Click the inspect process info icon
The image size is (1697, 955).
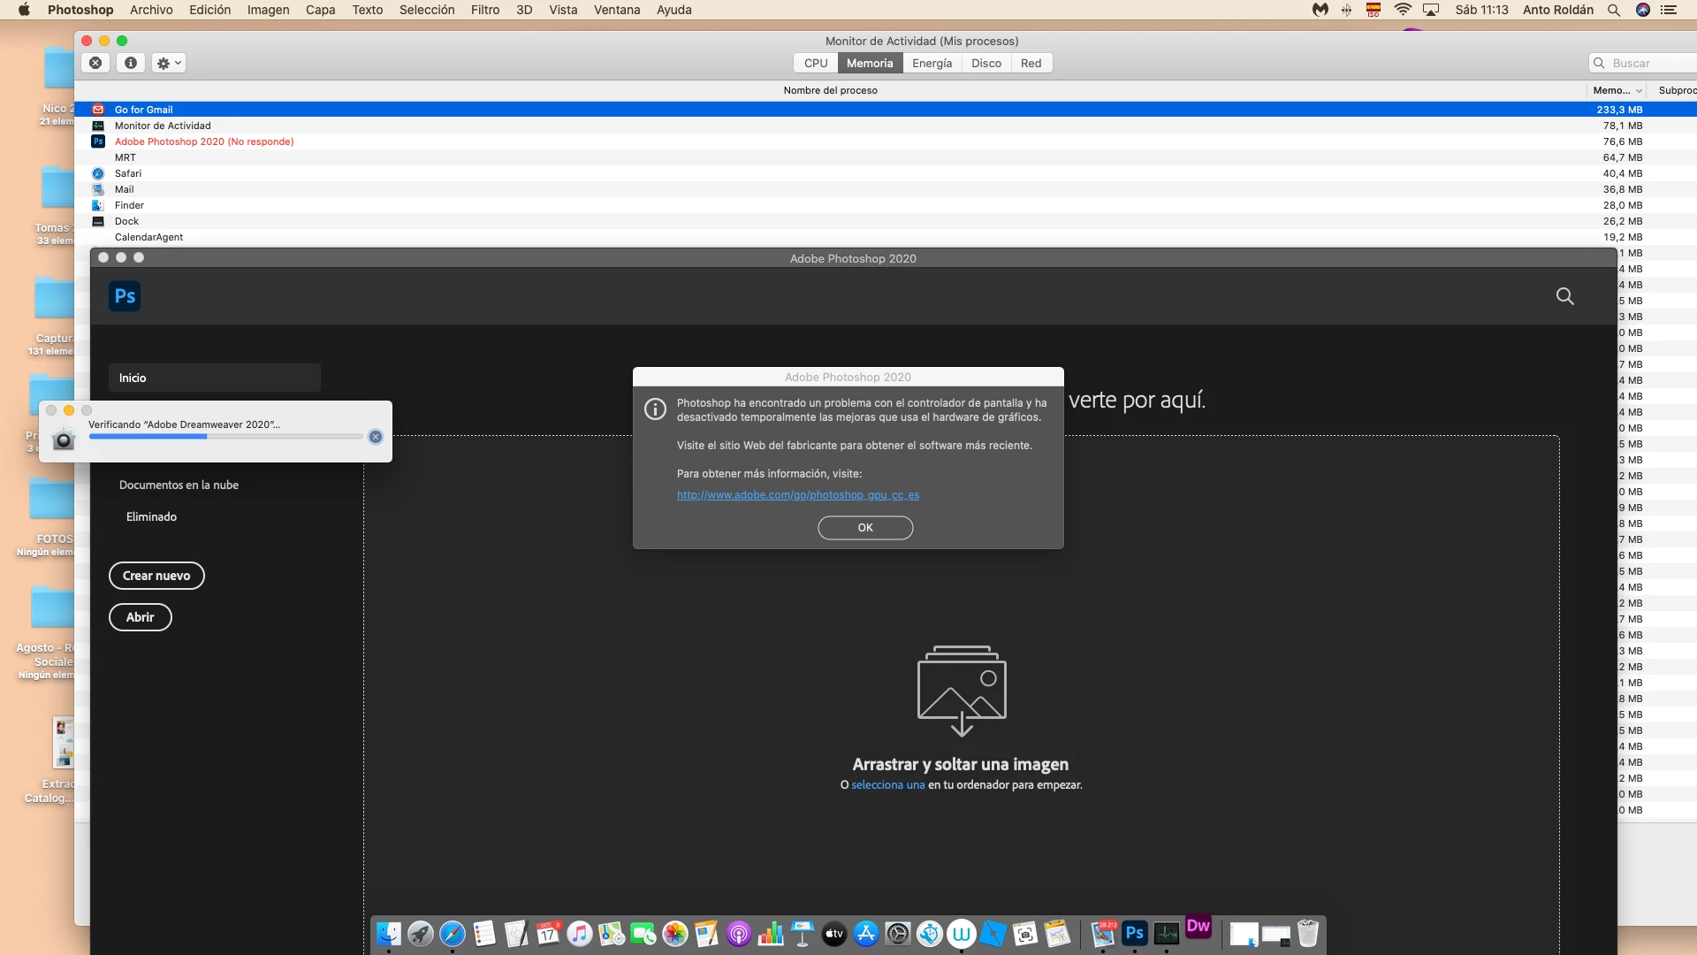tap(131, 63)
